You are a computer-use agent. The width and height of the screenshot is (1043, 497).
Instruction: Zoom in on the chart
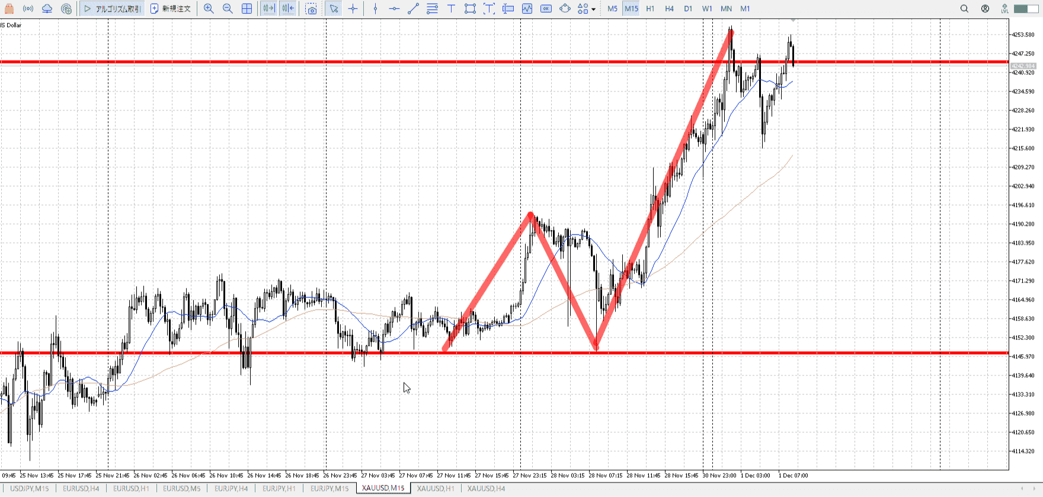tap(209, 9)
